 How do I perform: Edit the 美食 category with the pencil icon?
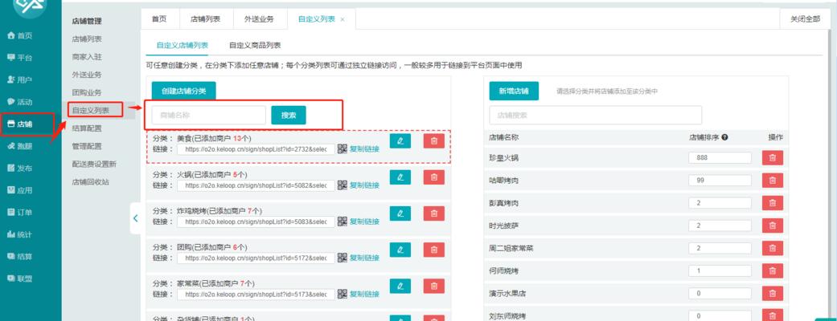tap(400, 141)
